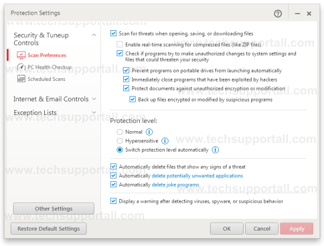The image size is (324, 246).
Task: Show info for automatic protection level switching
Action: point(215,149)
